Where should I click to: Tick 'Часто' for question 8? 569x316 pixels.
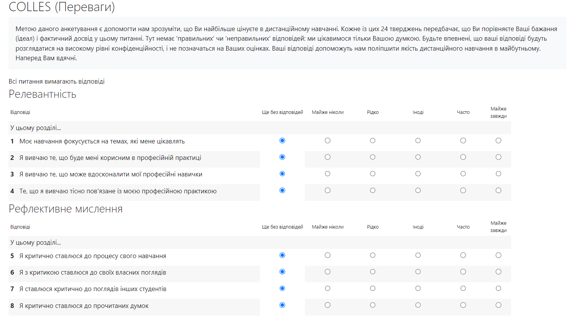pos(463,305)
